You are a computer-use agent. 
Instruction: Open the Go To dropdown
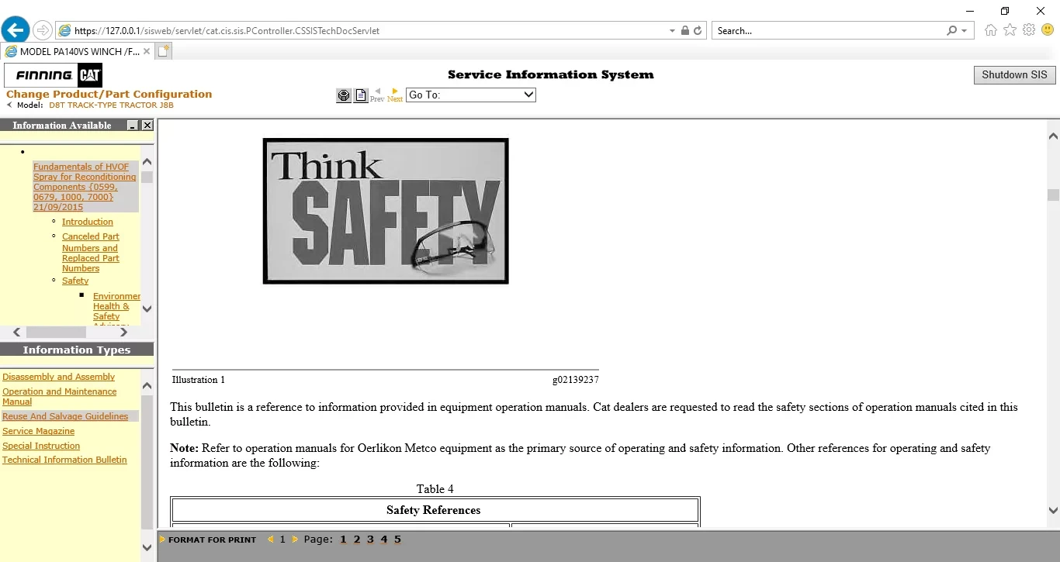(471, 95)
